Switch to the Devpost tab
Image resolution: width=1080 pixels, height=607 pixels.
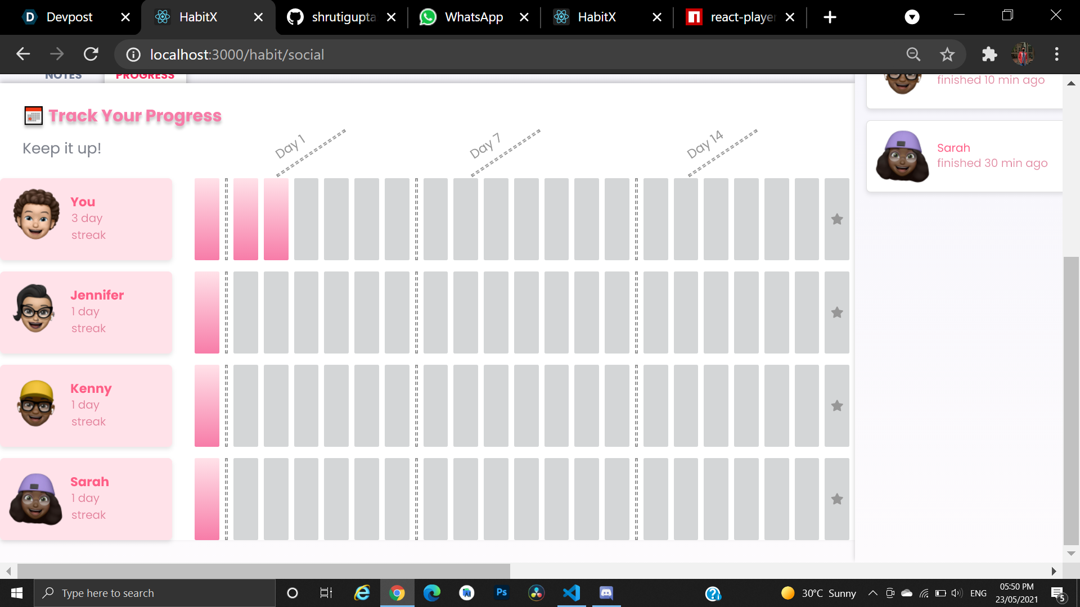point(69,17)
